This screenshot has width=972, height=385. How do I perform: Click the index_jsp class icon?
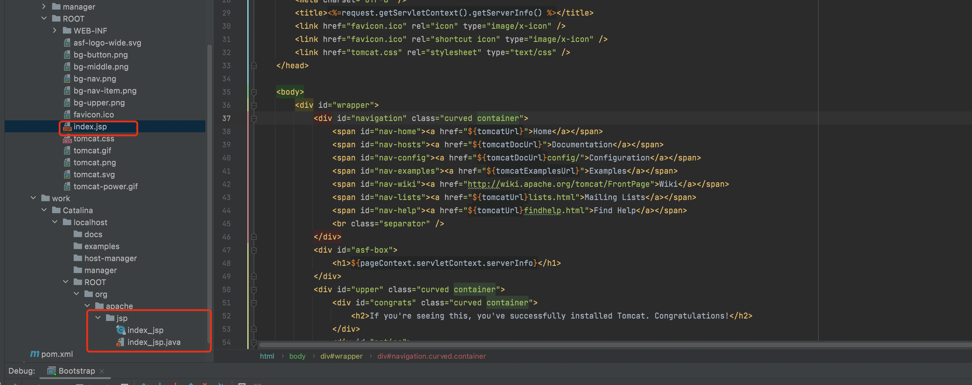tap(121, 330)
